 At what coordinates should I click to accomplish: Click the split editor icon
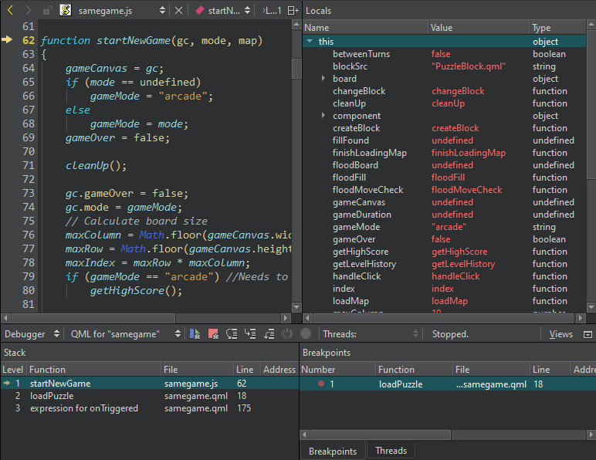[293, 10]
